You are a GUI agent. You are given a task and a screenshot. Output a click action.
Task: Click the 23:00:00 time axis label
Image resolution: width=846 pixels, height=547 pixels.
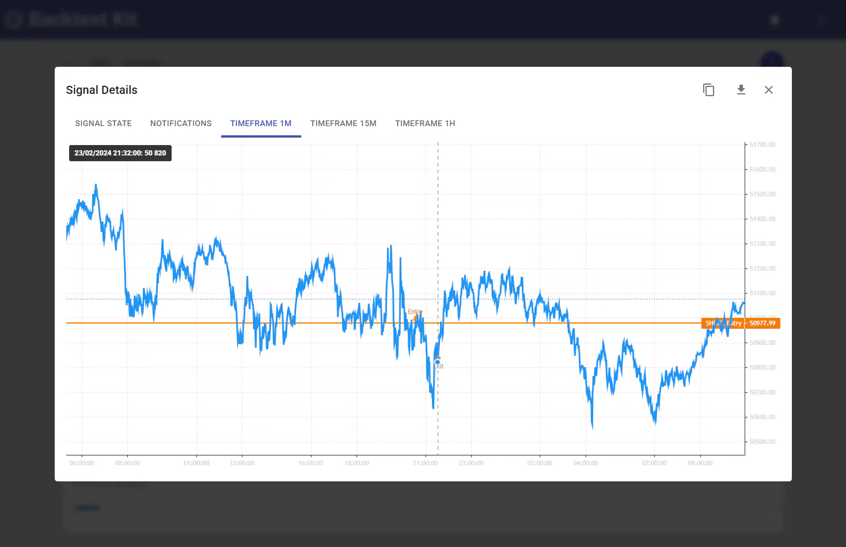click(x=471, y=463)
